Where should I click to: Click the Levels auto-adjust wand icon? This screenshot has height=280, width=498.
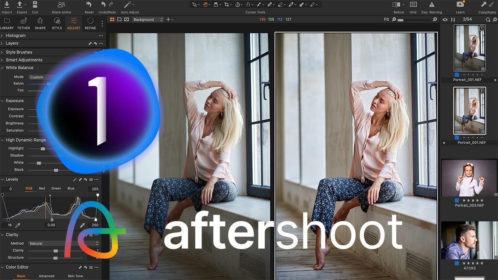tap(75, 180)
